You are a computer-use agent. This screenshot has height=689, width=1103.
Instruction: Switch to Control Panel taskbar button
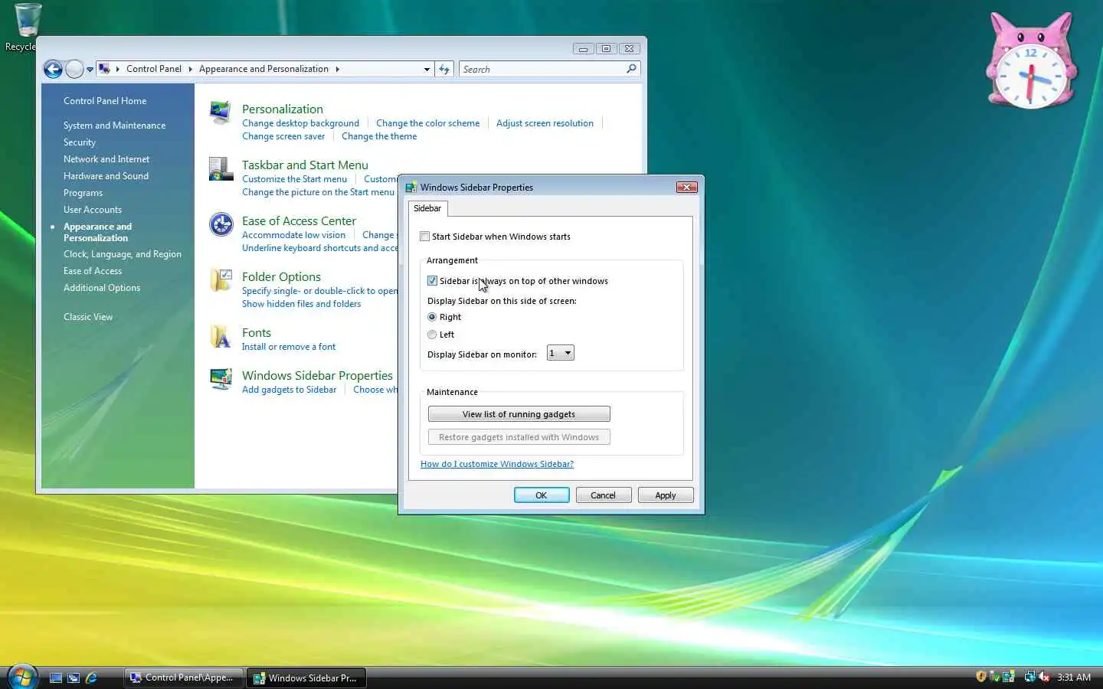tap(184, 678)
